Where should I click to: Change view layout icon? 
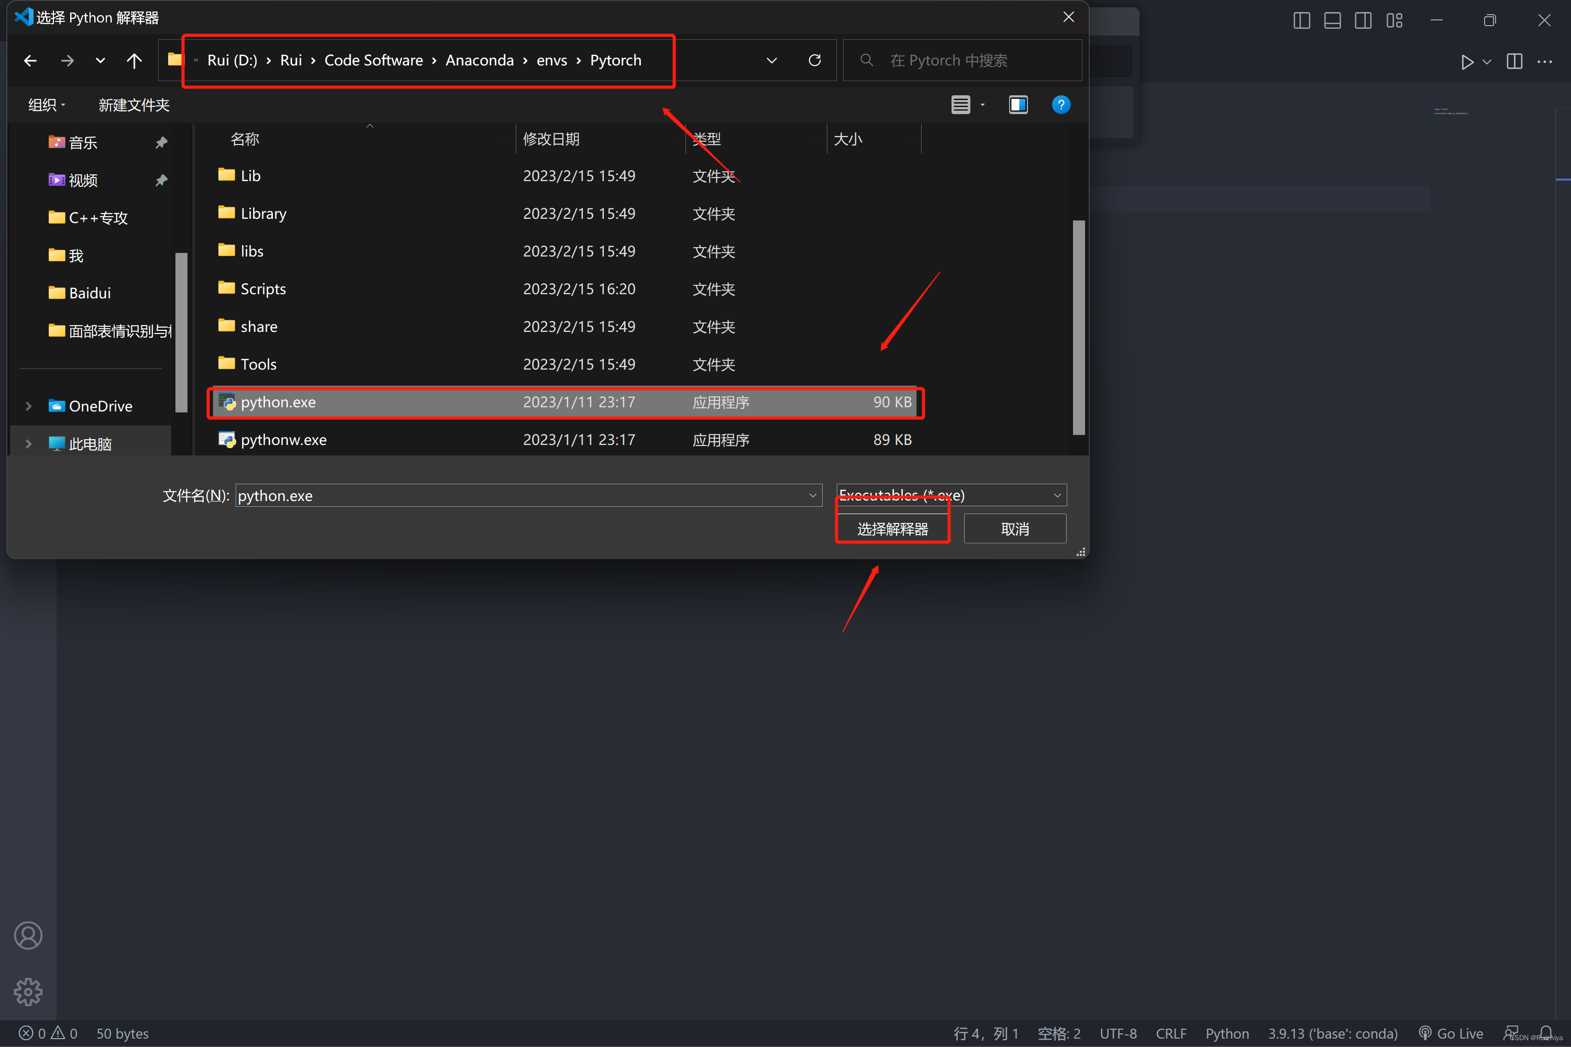[960, 105]
